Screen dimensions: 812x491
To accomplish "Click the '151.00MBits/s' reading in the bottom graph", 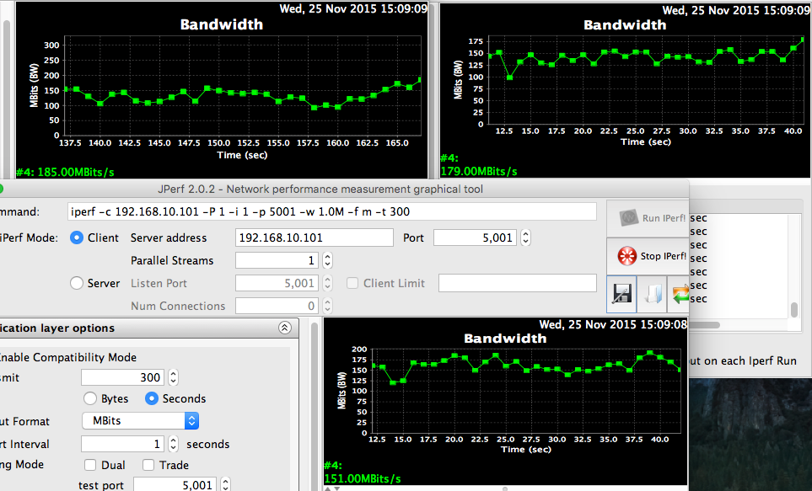I will 363,478.
